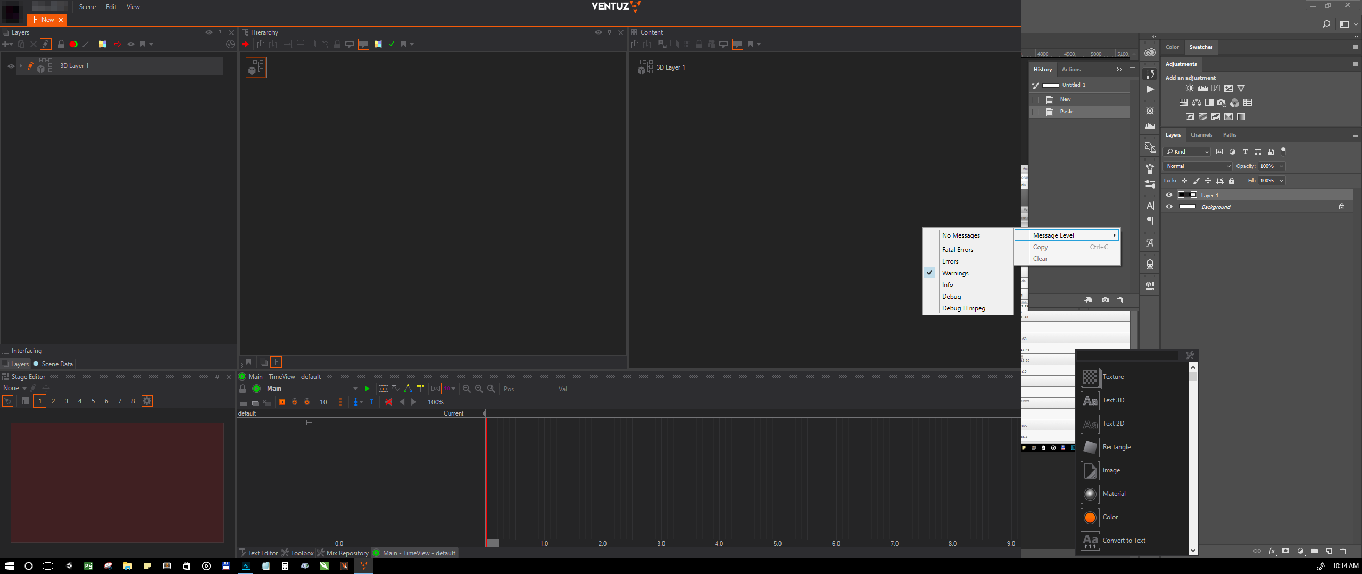1362x574 pixels.
Task: Click the orange Color swatch node
Action: coord(1090,518)
